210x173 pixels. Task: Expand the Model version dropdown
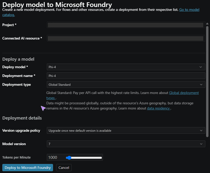click(126, 144)
